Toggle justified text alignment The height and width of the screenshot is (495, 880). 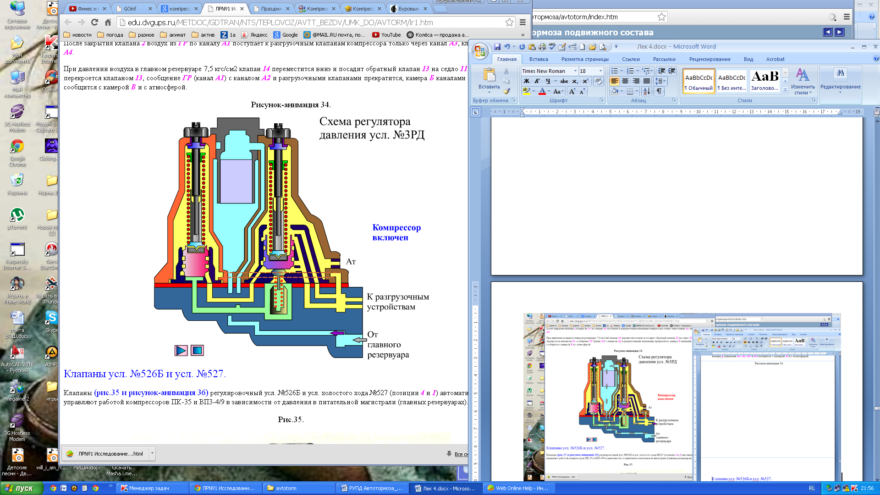click(646, 81)
